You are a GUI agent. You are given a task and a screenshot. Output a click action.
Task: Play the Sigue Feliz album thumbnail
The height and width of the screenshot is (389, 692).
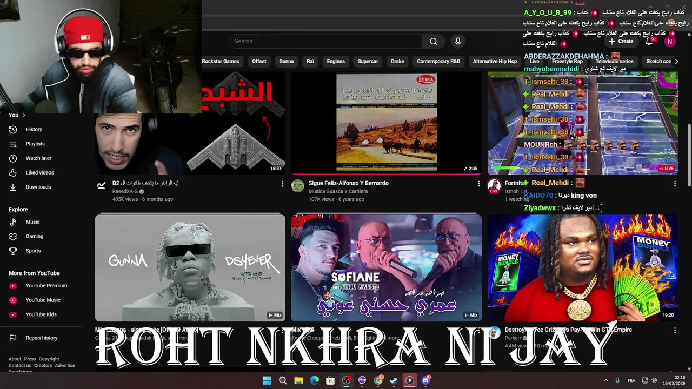[387, 123]
